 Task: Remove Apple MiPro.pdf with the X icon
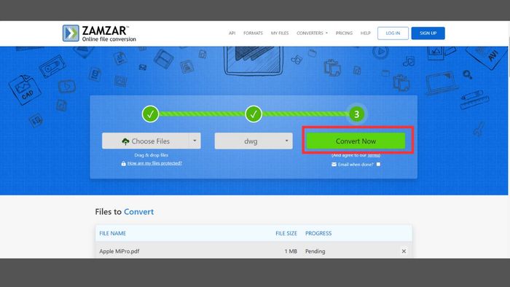click(404, 251)
